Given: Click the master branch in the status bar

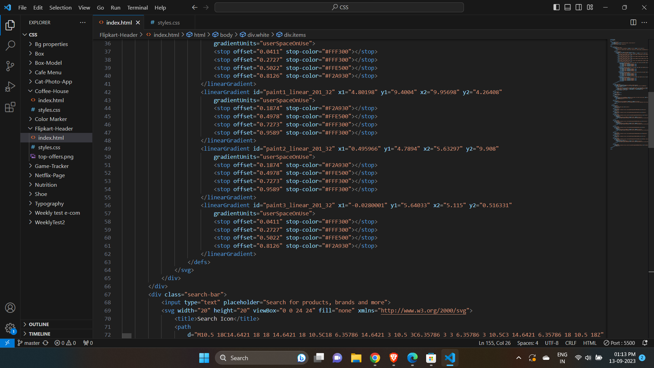Looking at the screenshot, I should click(x=29, y=343).
